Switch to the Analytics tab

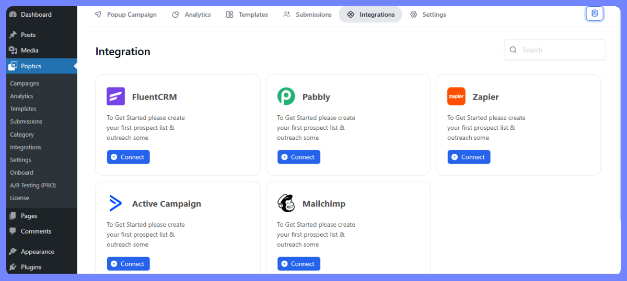tap(191, 15)
